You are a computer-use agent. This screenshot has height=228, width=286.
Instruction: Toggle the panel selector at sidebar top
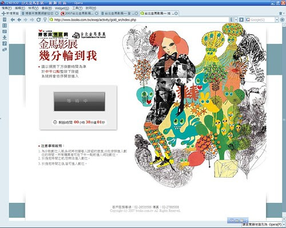(x=5, y=19)
